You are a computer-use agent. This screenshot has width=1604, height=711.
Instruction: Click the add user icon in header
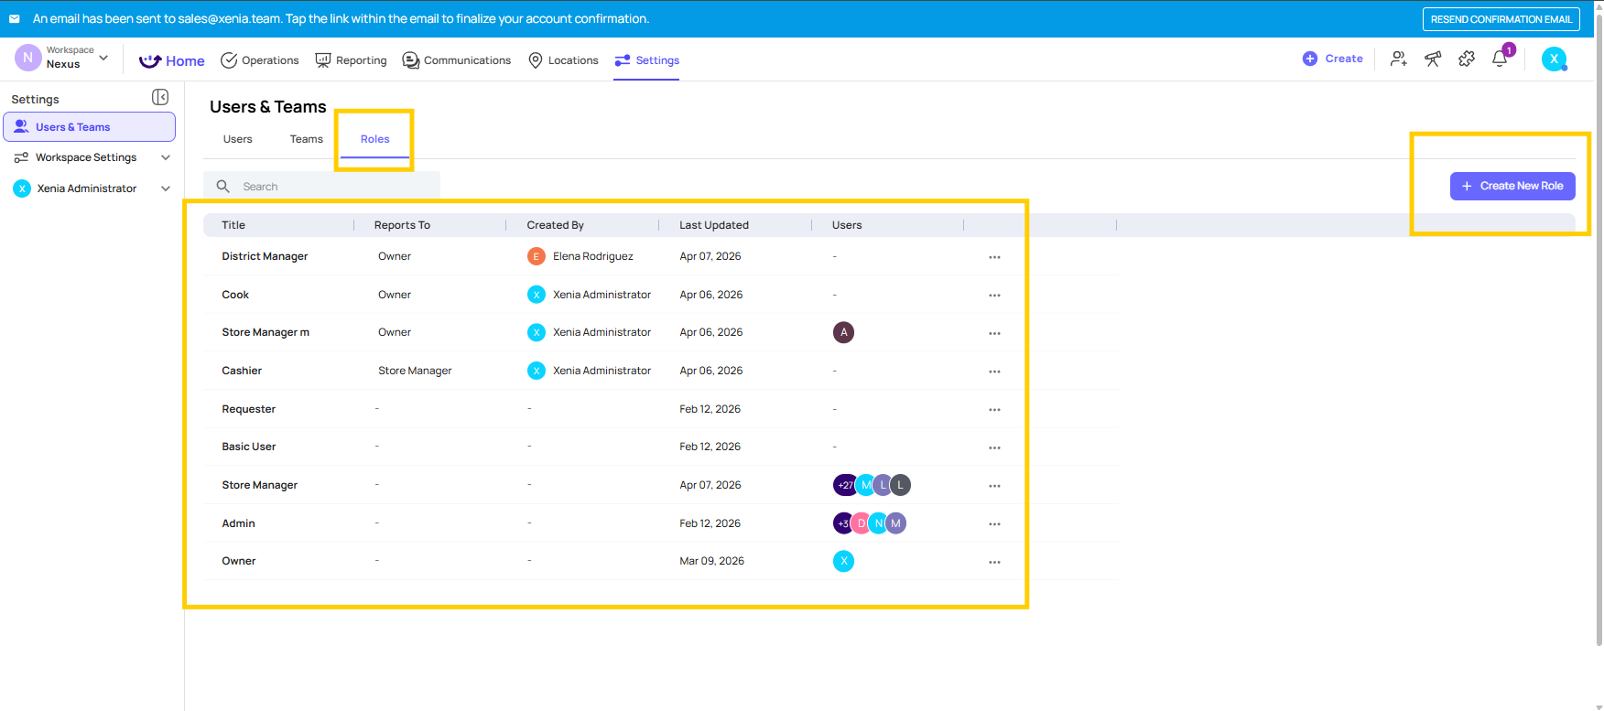(x=1398, y=59)
